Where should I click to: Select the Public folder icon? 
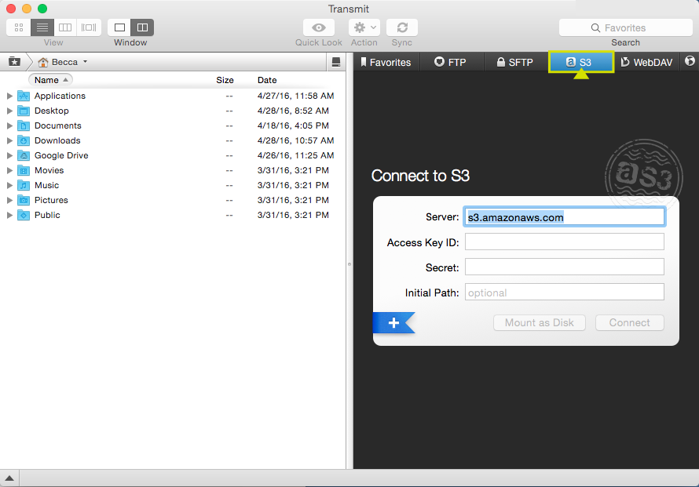click(x=24, y=215)
